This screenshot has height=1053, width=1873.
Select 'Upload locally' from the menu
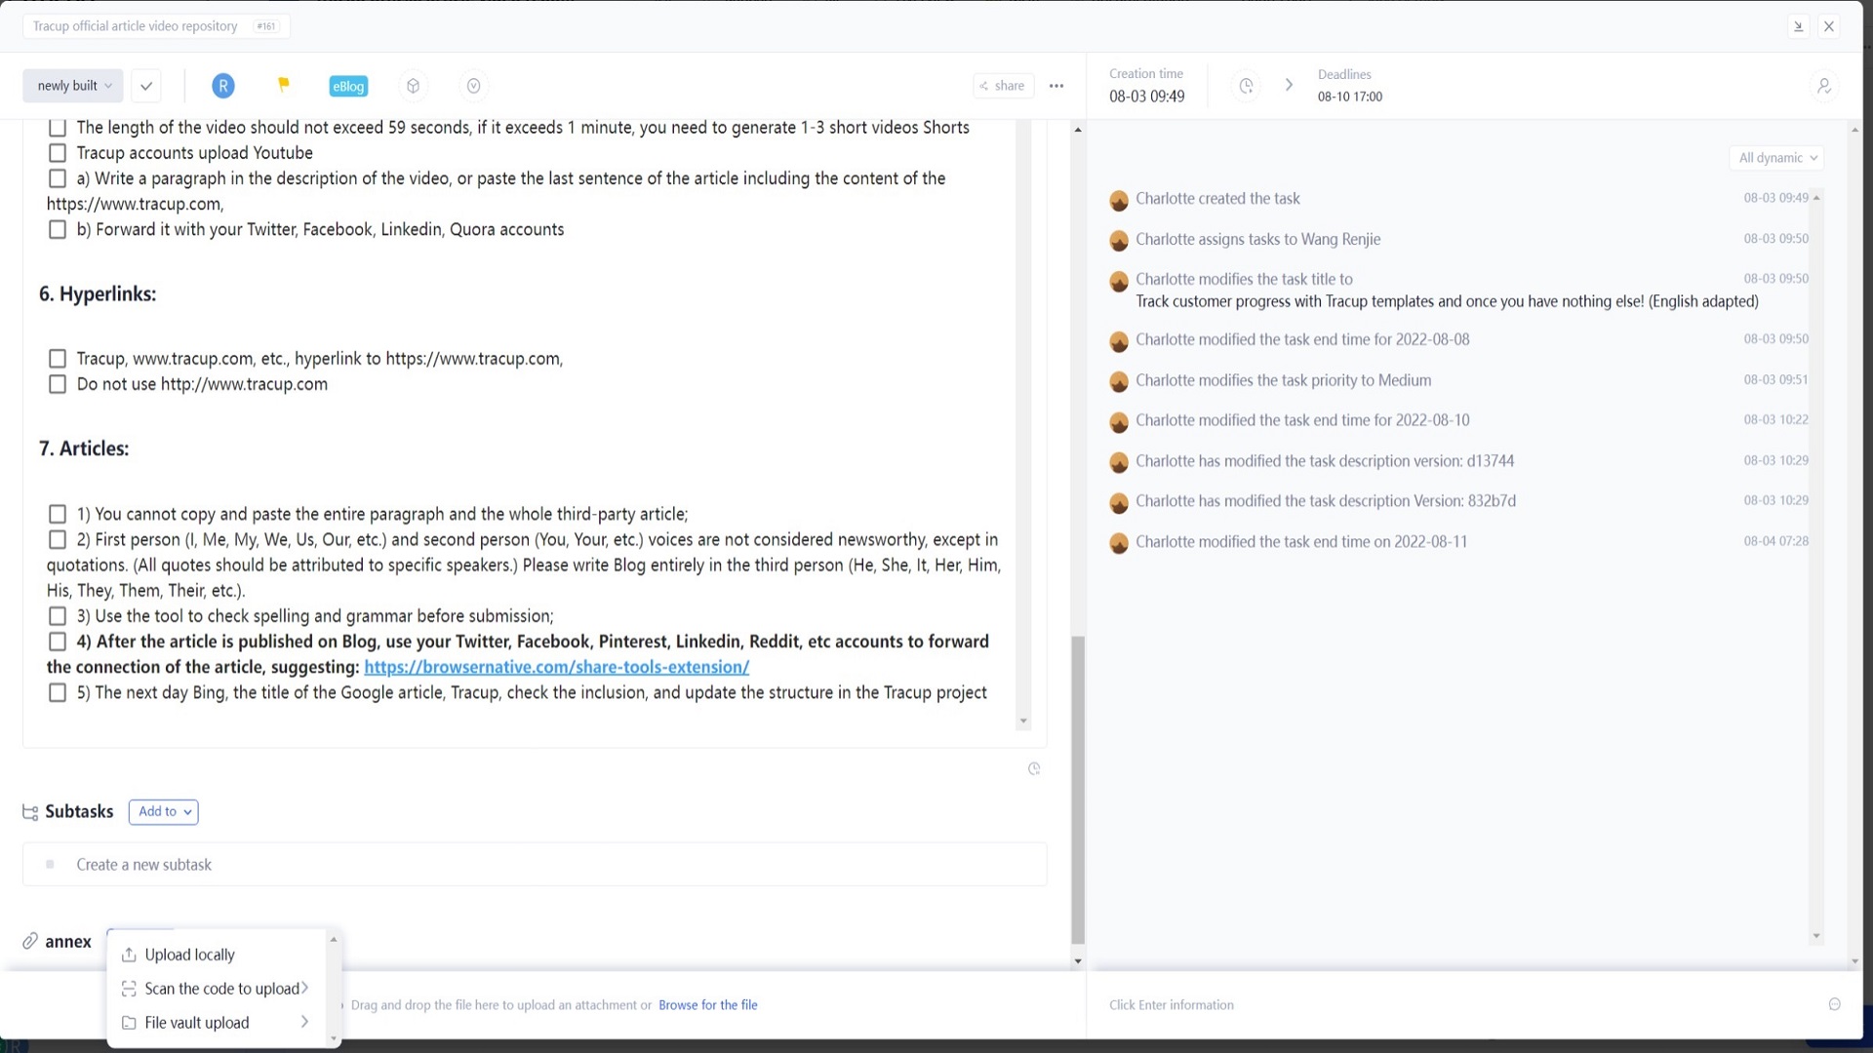tap(189, 955)
